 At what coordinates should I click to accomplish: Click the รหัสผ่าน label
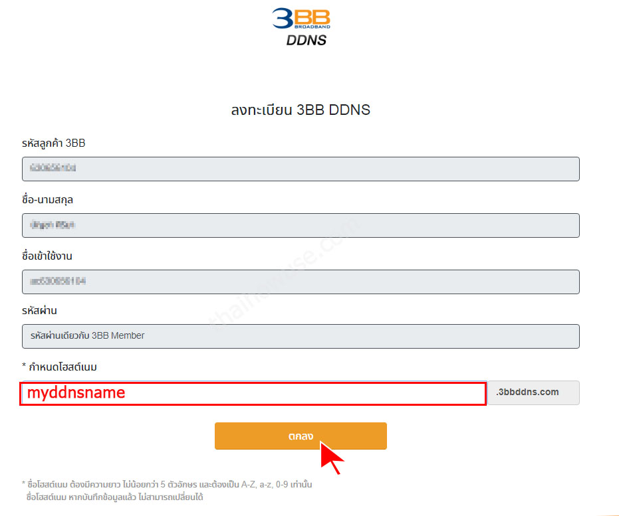point(39,310)
